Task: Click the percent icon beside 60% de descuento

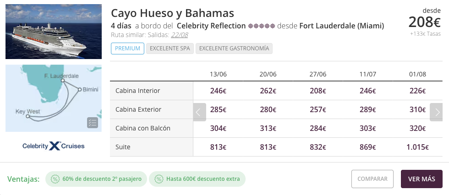Action: click(55, 179)
